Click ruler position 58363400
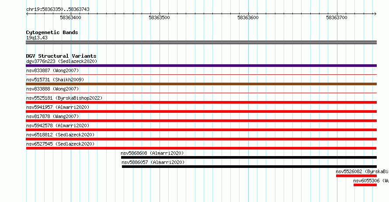This screenshot has height=202, width=389. coord(71,17)
